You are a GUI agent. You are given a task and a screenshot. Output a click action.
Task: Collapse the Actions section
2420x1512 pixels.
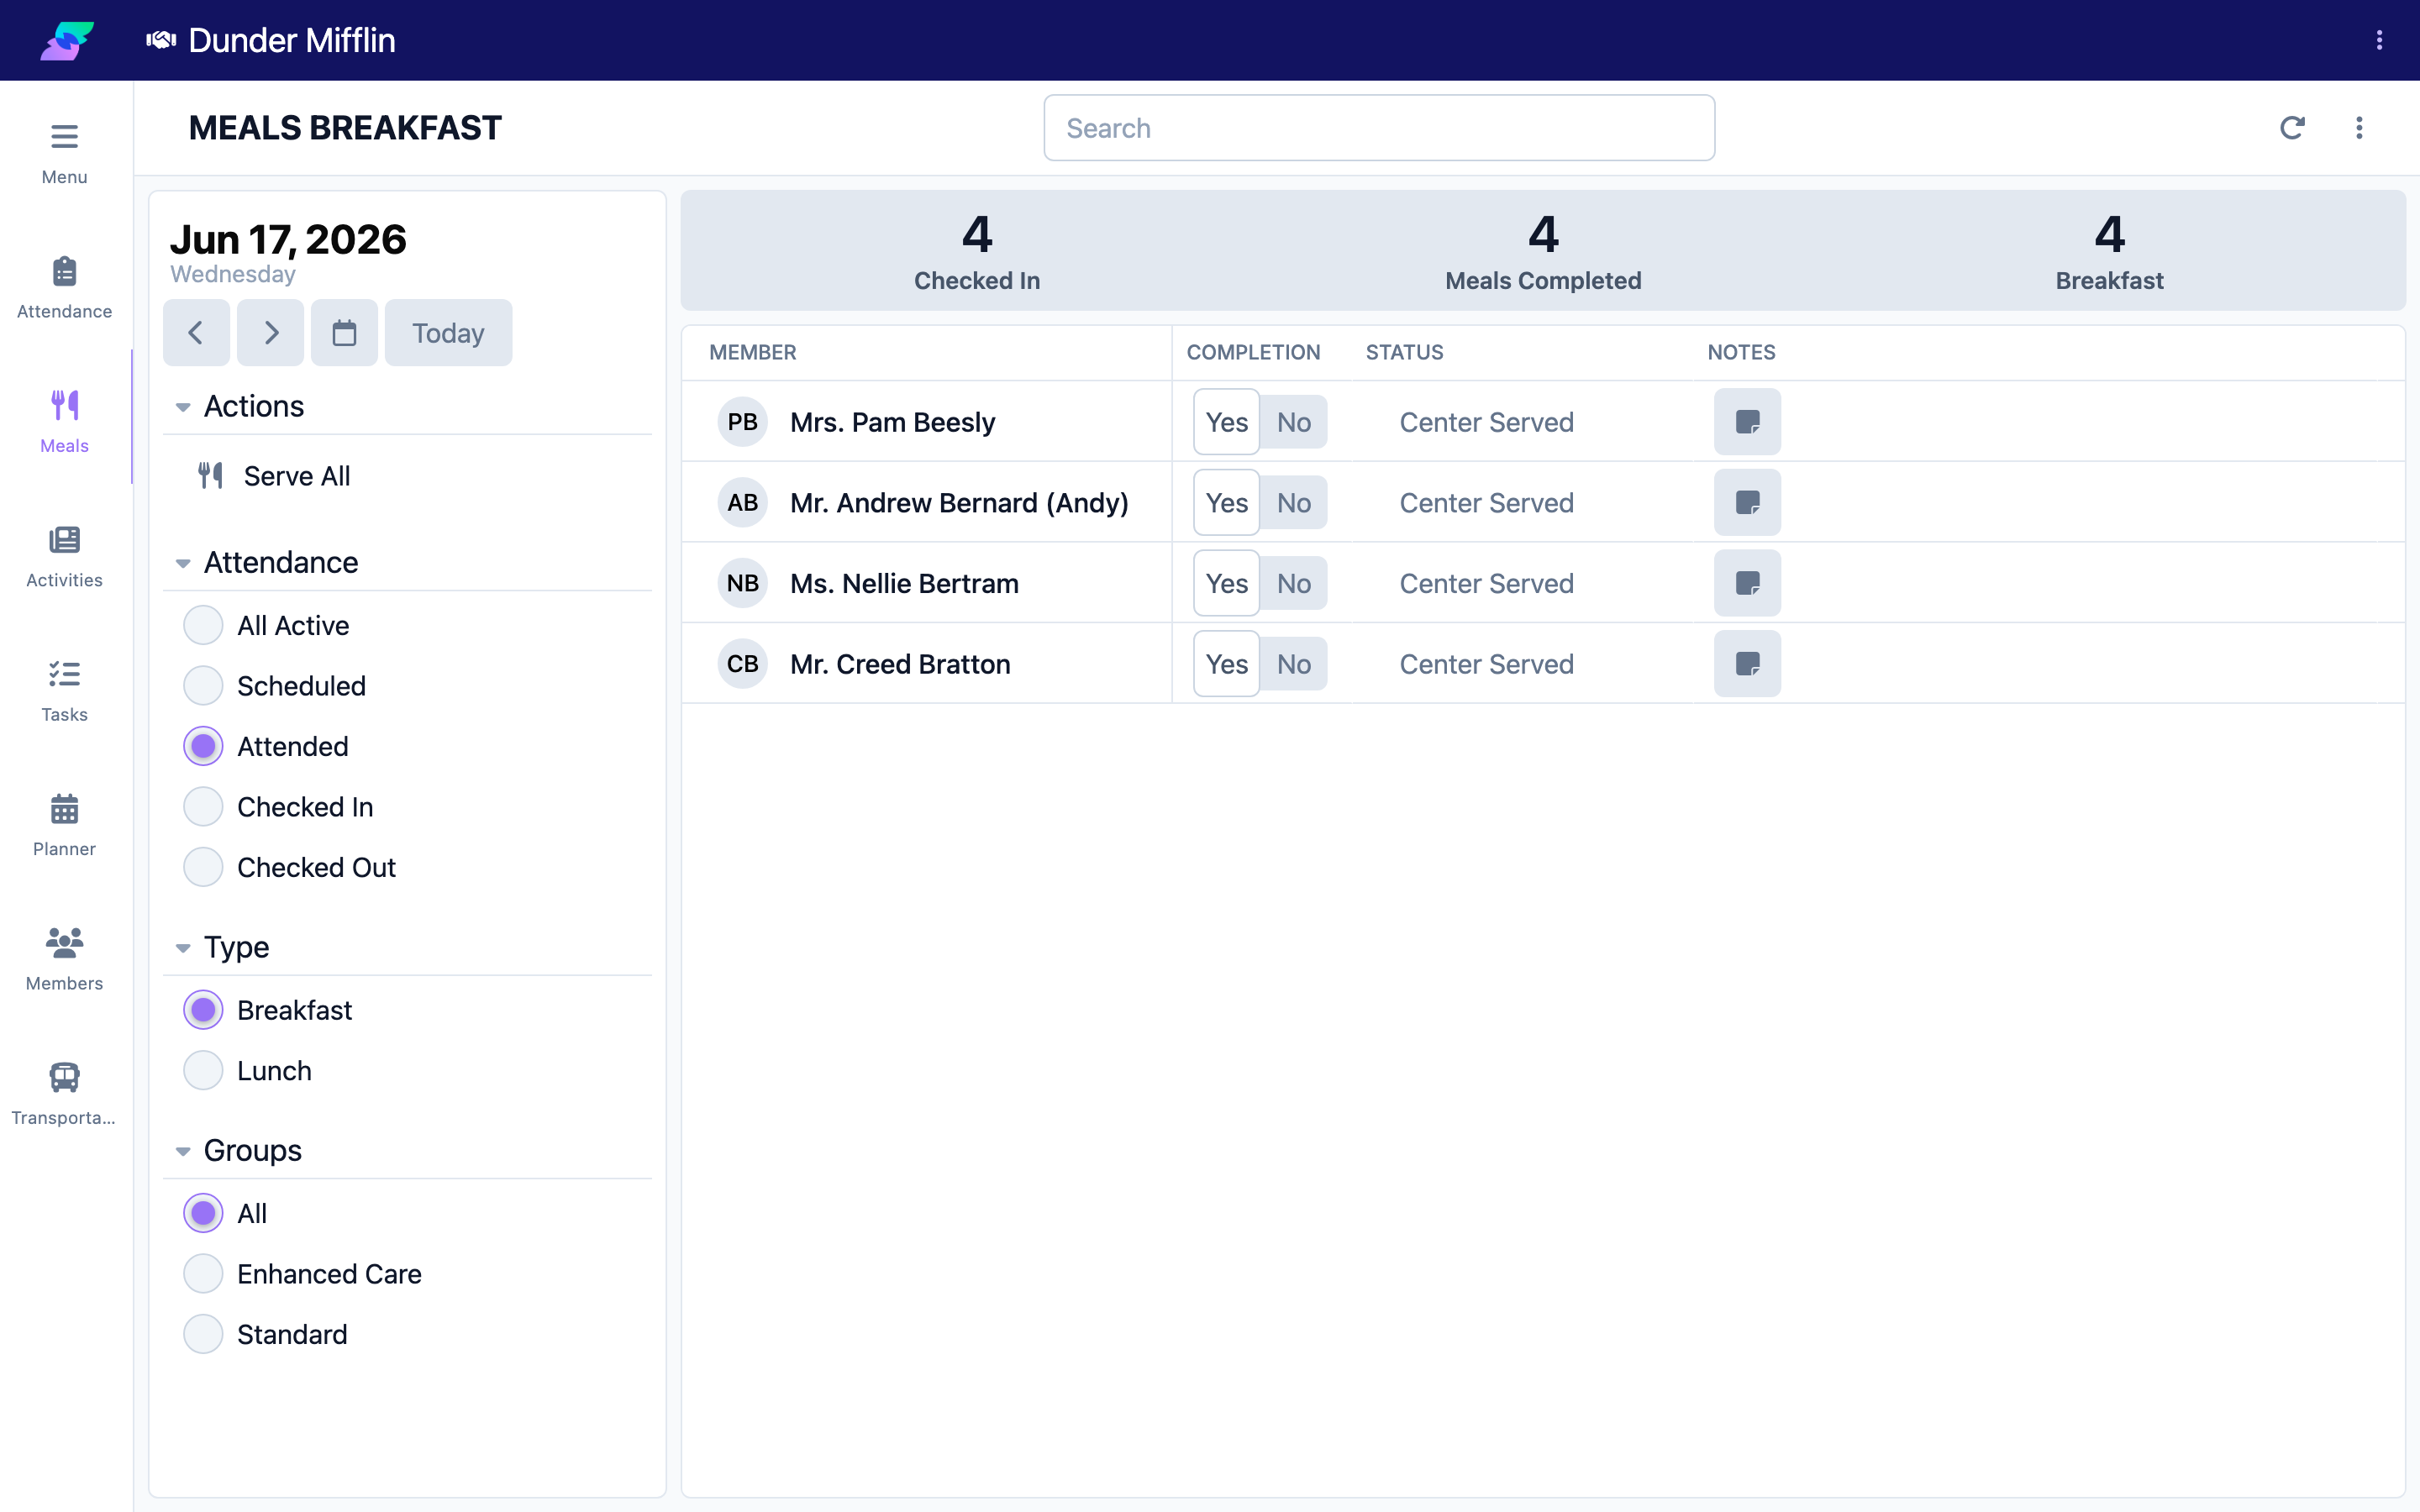coord(183,407)
